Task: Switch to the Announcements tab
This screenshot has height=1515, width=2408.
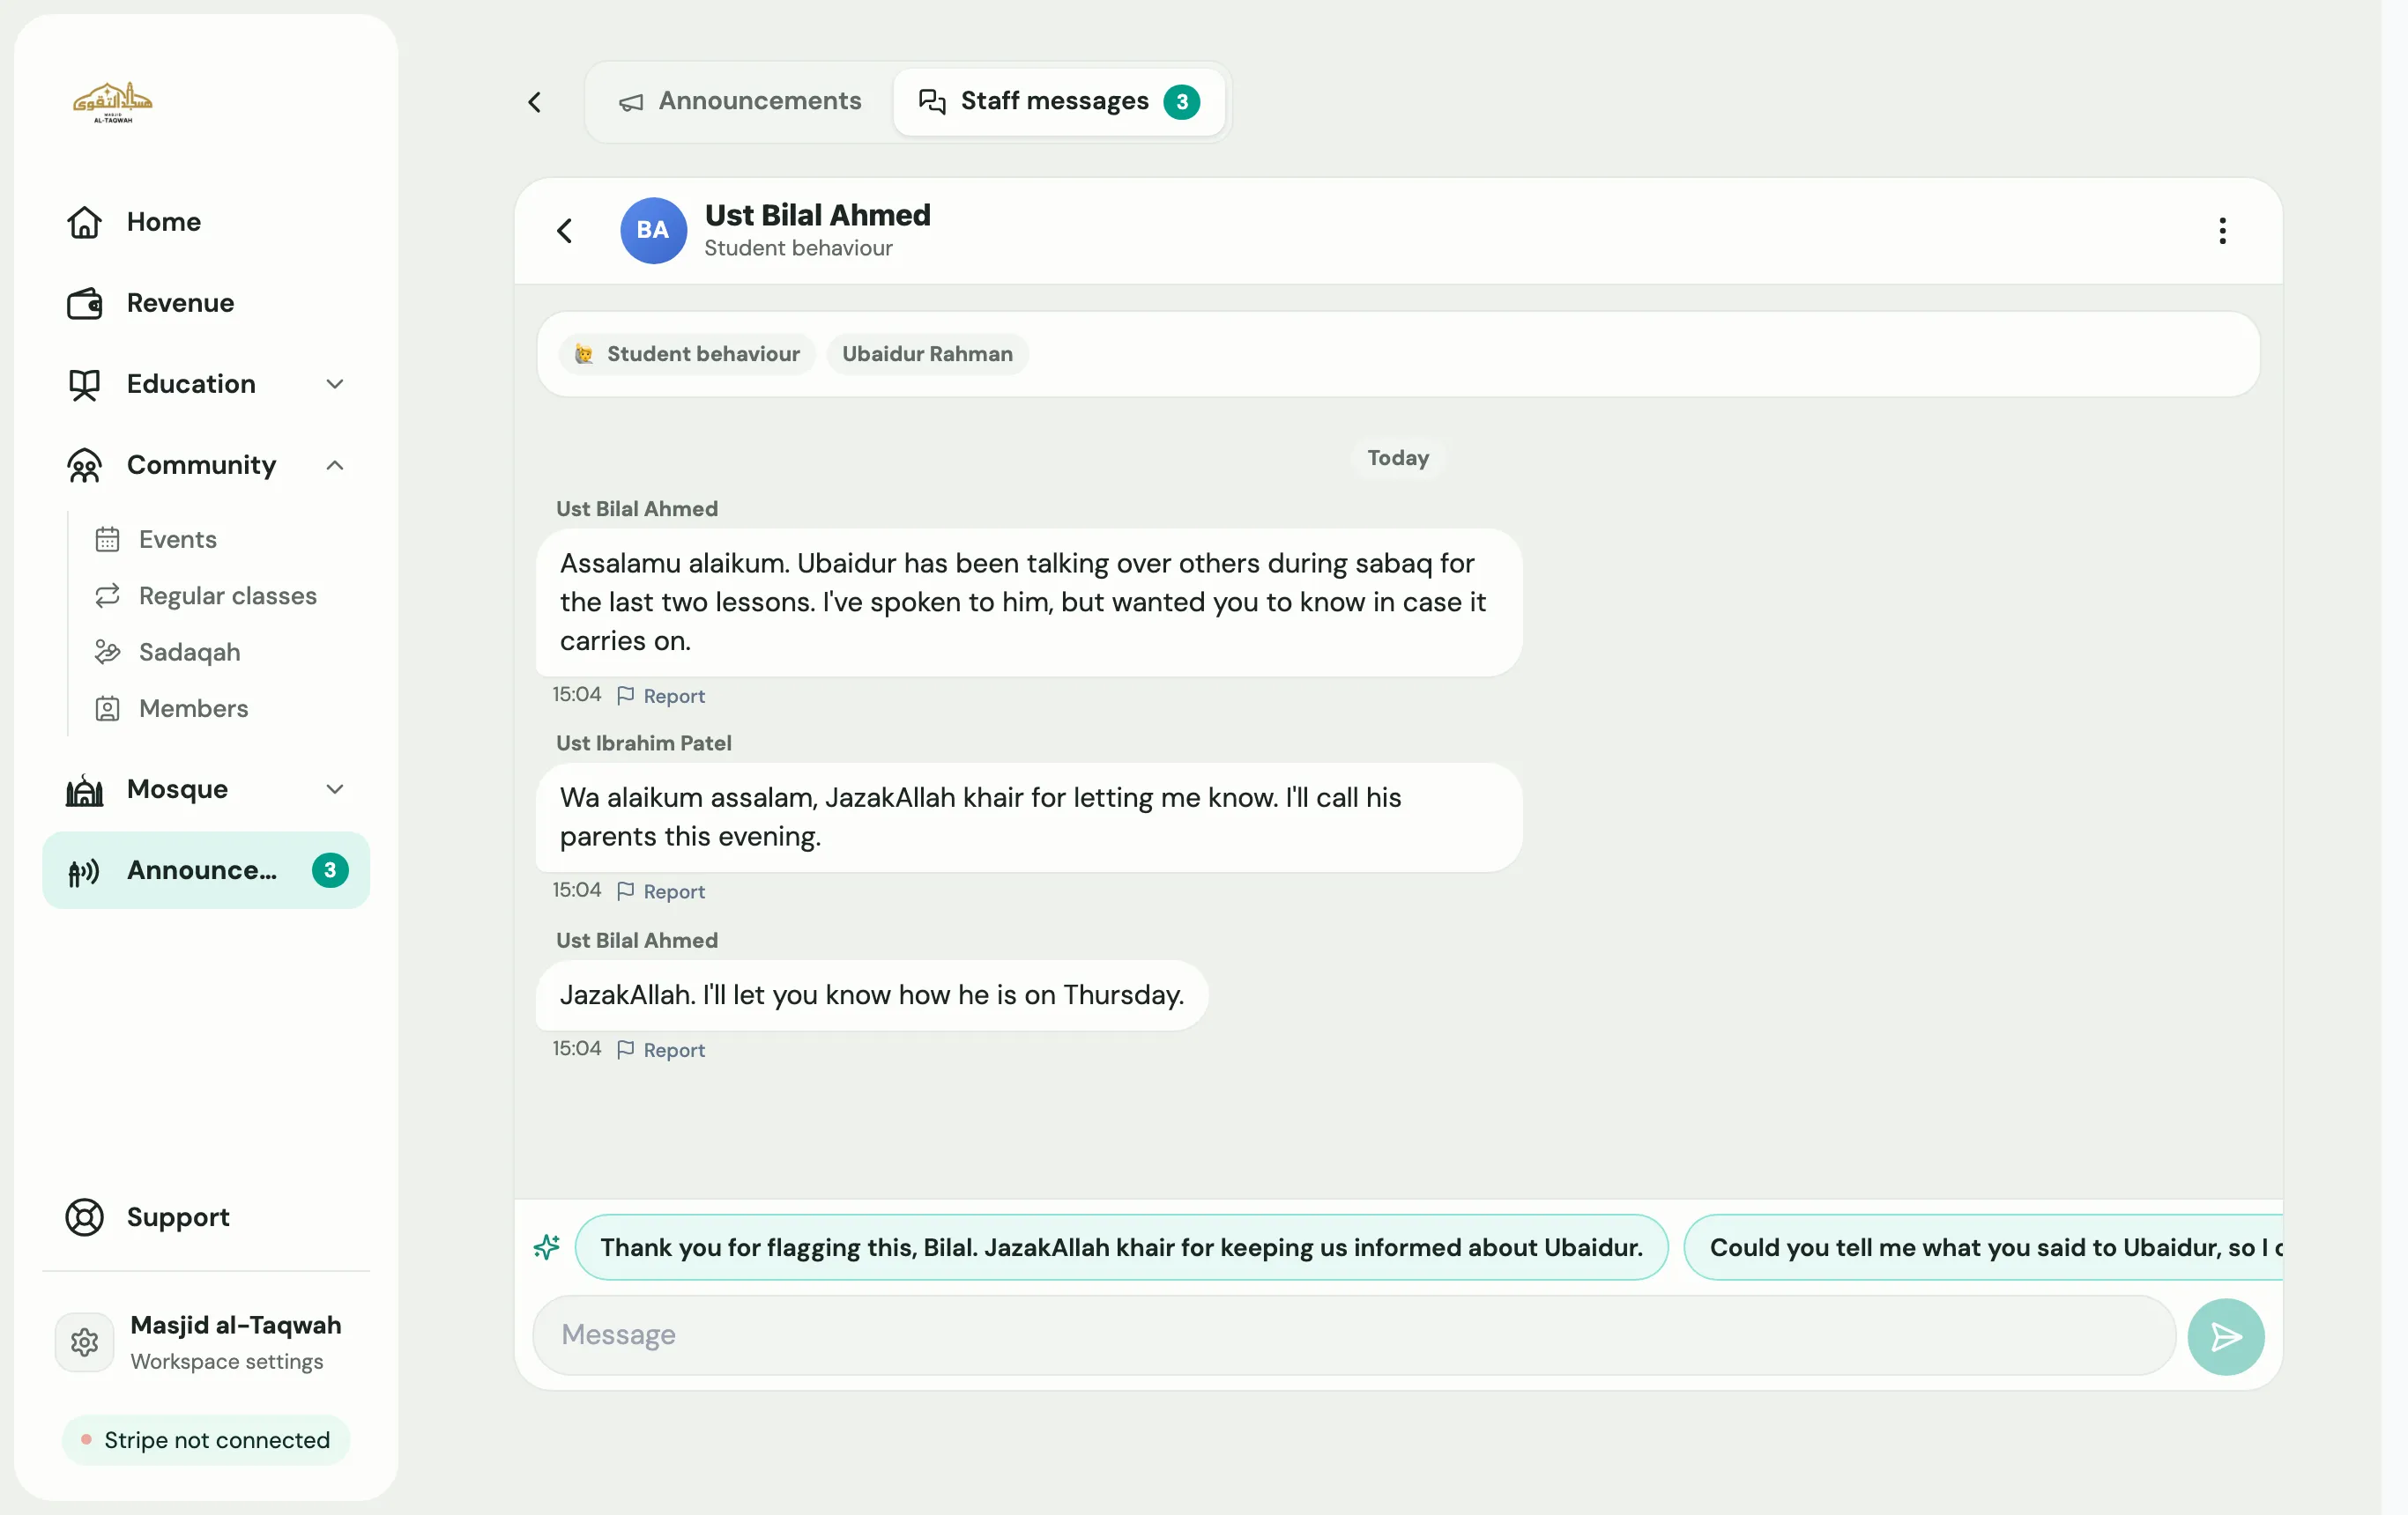Action: coord(740,101)
